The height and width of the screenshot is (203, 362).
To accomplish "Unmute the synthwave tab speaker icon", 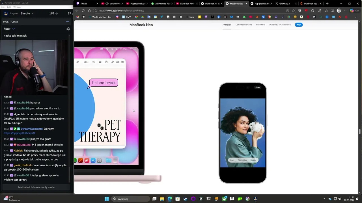I will (x=107, y=4).
